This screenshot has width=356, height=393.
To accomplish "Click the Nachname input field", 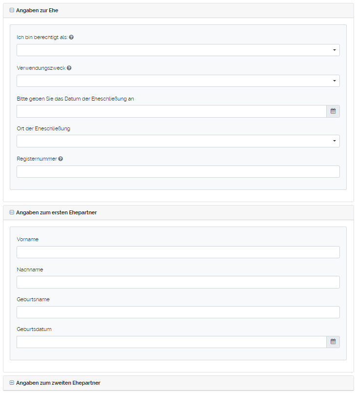I will 178,282.
